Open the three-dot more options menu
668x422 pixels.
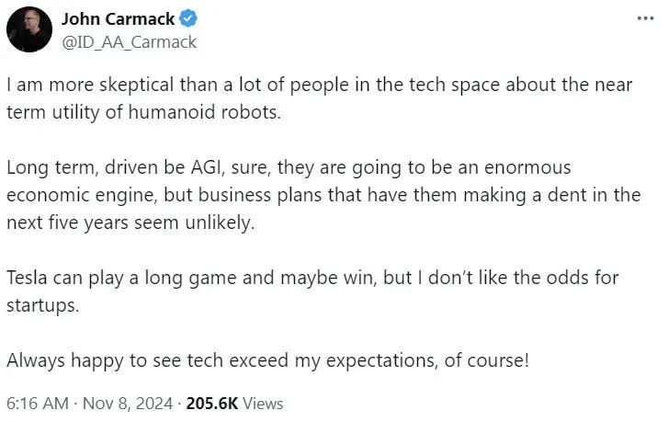(x=646, y=18)
